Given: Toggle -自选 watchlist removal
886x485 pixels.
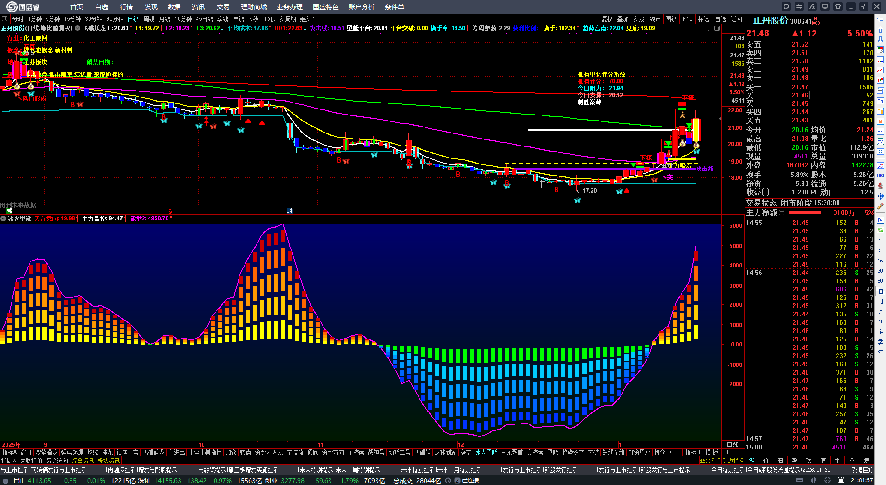Looking at the screenshot, I should pos(720,19).
